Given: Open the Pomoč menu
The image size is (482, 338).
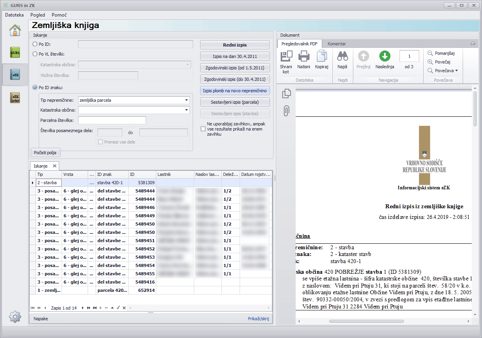Looking at the screenshot, I should (x=59, y=15).
